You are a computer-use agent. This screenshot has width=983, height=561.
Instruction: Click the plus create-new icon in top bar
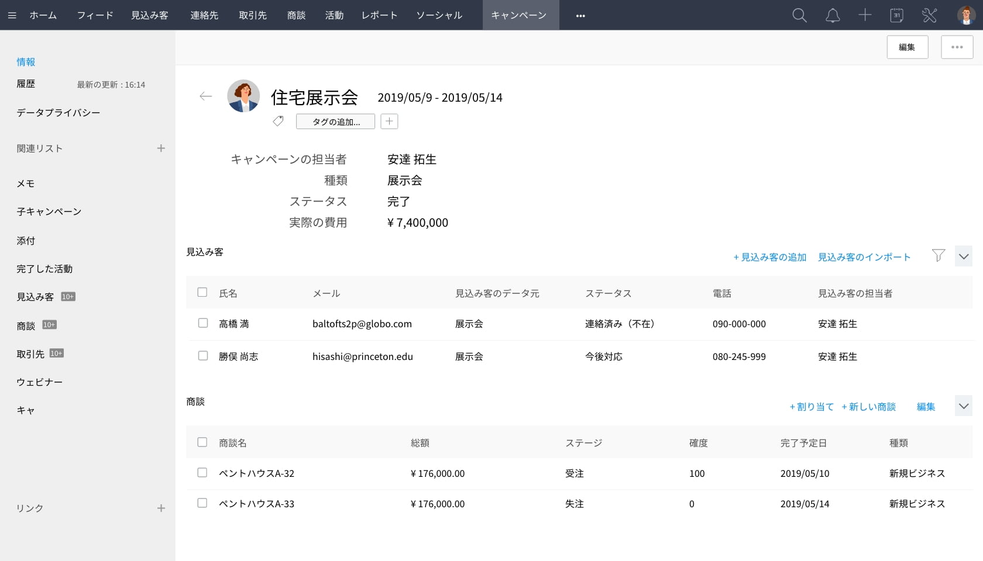point(865,16)
